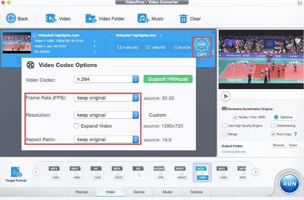
Task: Switch to the Video tab
Action: click(110, 192)
